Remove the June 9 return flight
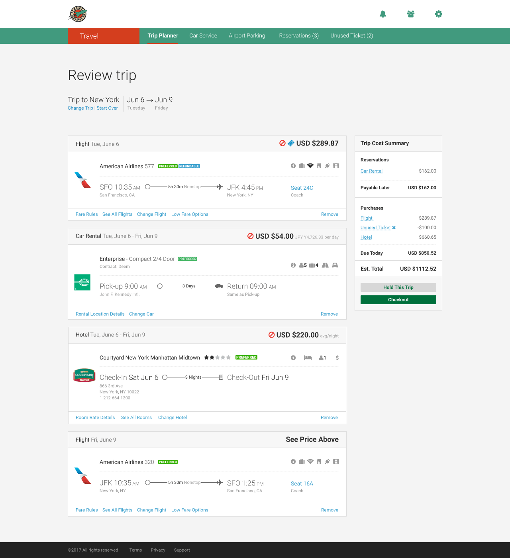Screen dimensions: 510x558 click(330, 510)
